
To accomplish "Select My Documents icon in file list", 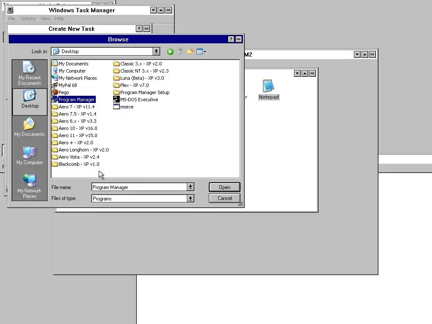I will tap(70, 64).
